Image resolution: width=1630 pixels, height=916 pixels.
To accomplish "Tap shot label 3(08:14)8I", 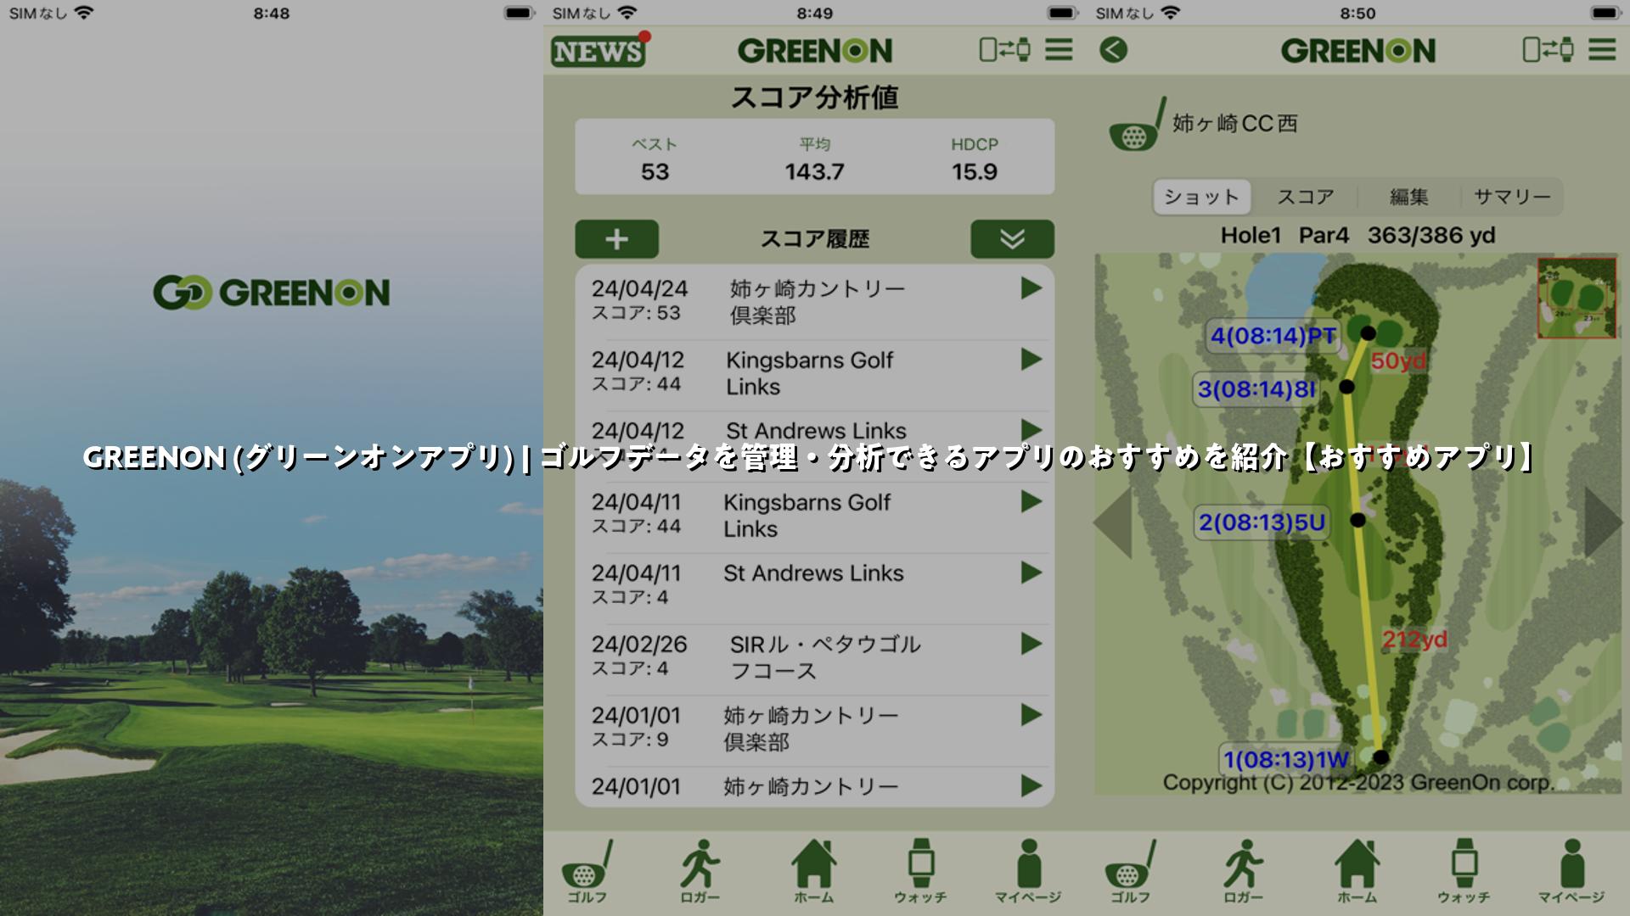I will (1256, 389).
